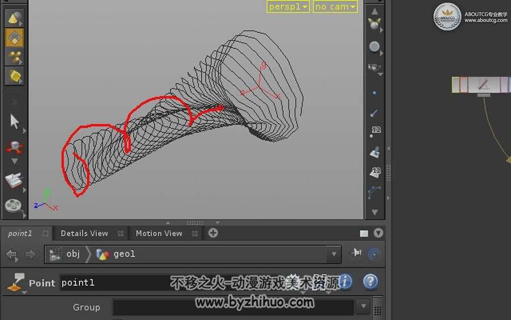Image resolution: width=511 pixels, height=320 pixels.
Task: Close the point1 tab
Action: point(45,234)
